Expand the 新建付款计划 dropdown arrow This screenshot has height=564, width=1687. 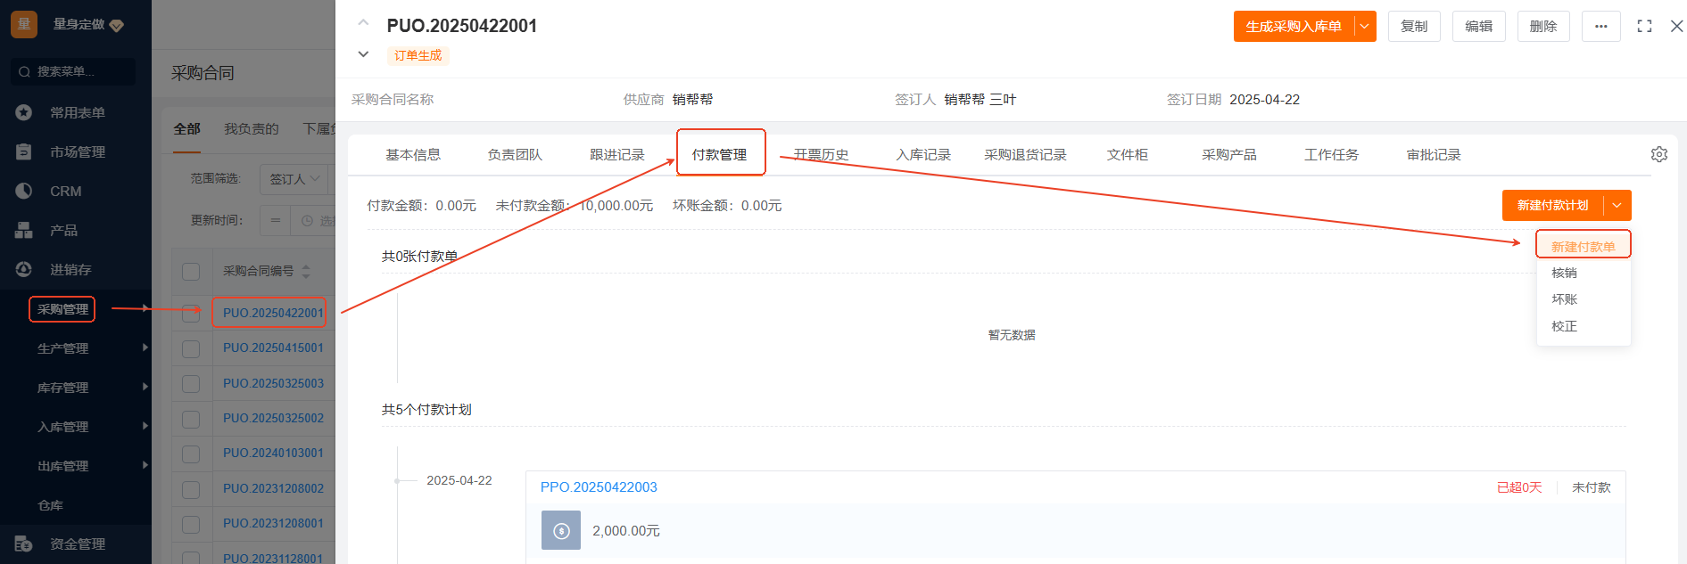1617,205
